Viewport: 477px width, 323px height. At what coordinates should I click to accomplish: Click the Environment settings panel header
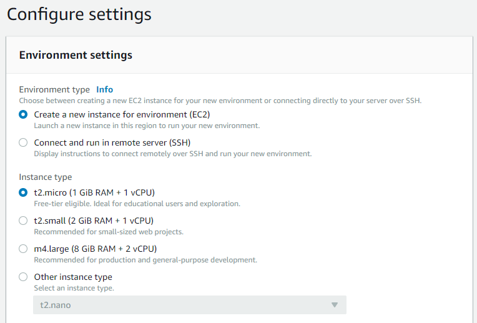click(x=76, y=55)
